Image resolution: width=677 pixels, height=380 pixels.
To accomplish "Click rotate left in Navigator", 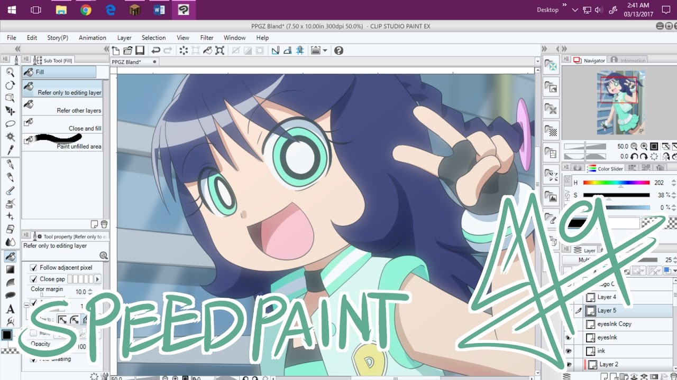I will (x=634, y=156).
